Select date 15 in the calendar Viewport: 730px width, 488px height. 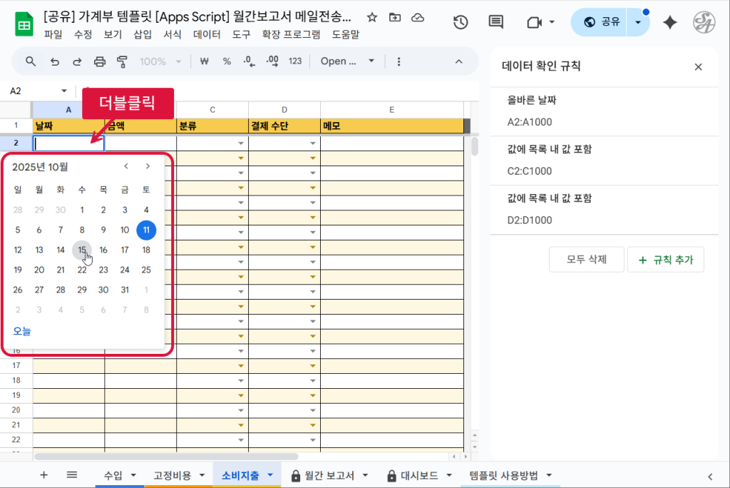click(x=82, y=250)
